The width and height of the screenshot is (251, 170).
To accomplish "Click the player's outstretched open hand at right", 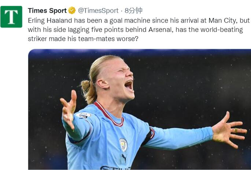I will coord(230,130).
